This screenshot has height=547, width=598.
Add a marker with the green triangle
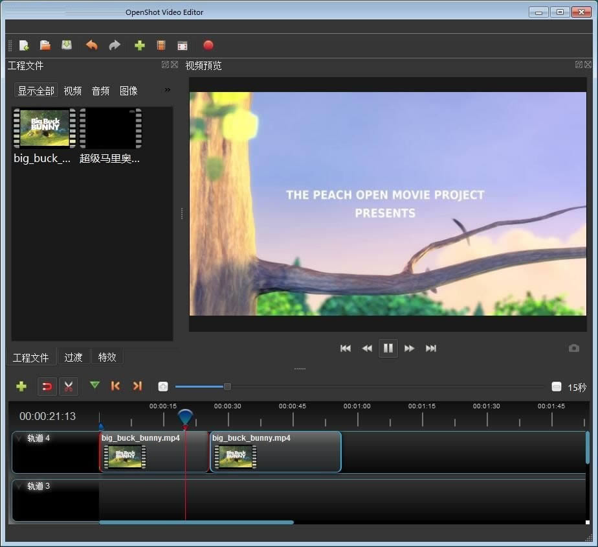click(x=94, y=385)
